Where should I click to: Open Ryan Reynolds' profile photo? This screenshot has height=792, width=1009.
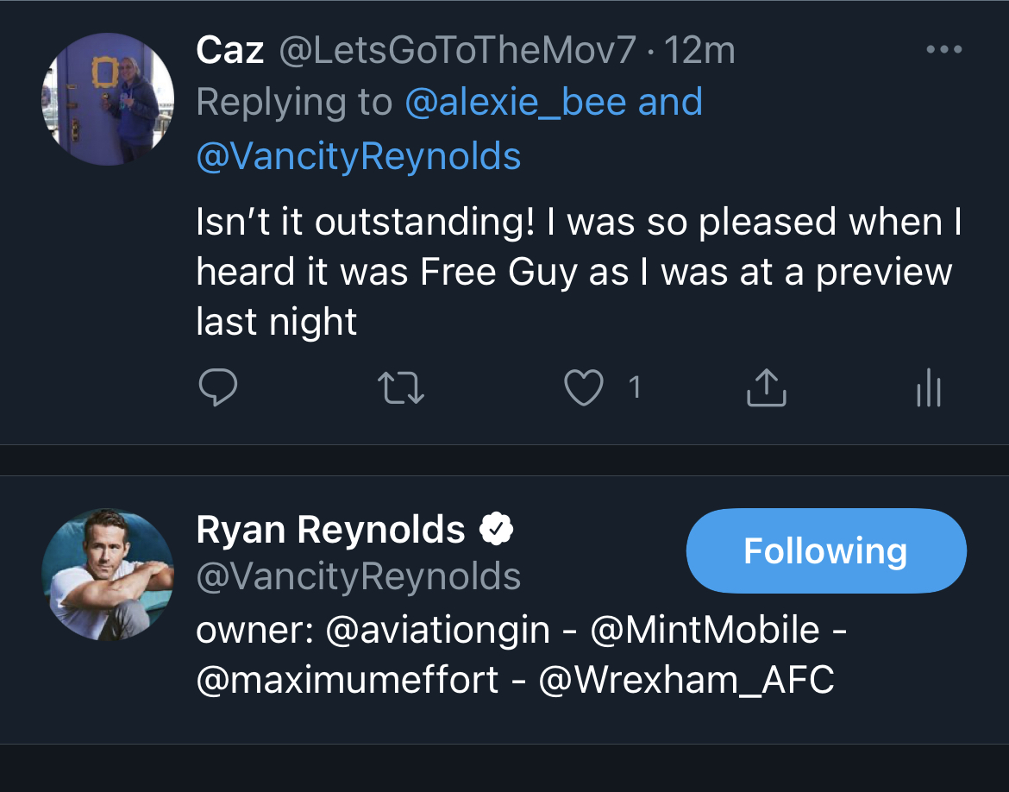(x=108, y=574)
